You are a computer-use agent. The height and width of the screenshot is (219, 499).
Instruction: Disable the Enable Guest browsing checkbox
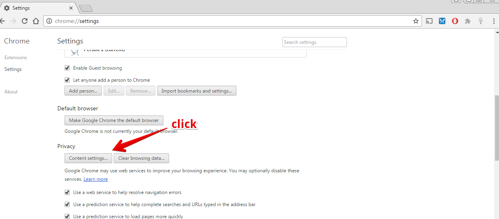coord(67,68)
